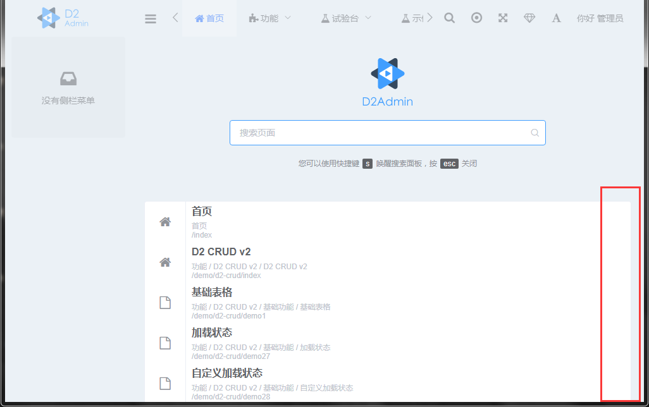649x407 pixels.
Task: Click the /demo/d2-crud/demo28 path text
Action: tap(230, 397)
